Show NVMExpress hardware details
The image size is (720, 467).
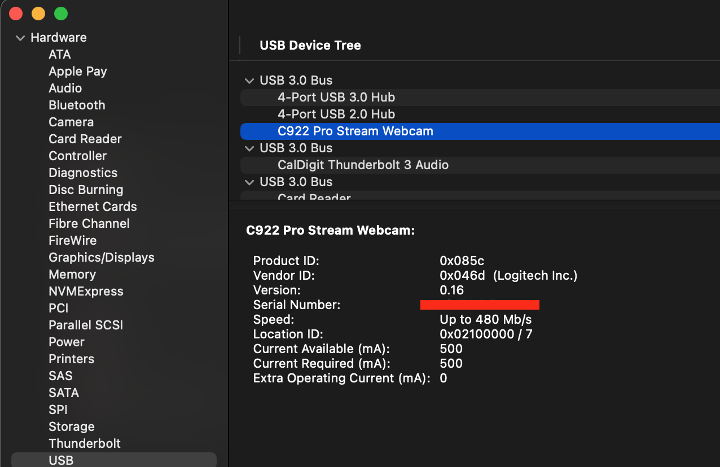coord(86,291)
